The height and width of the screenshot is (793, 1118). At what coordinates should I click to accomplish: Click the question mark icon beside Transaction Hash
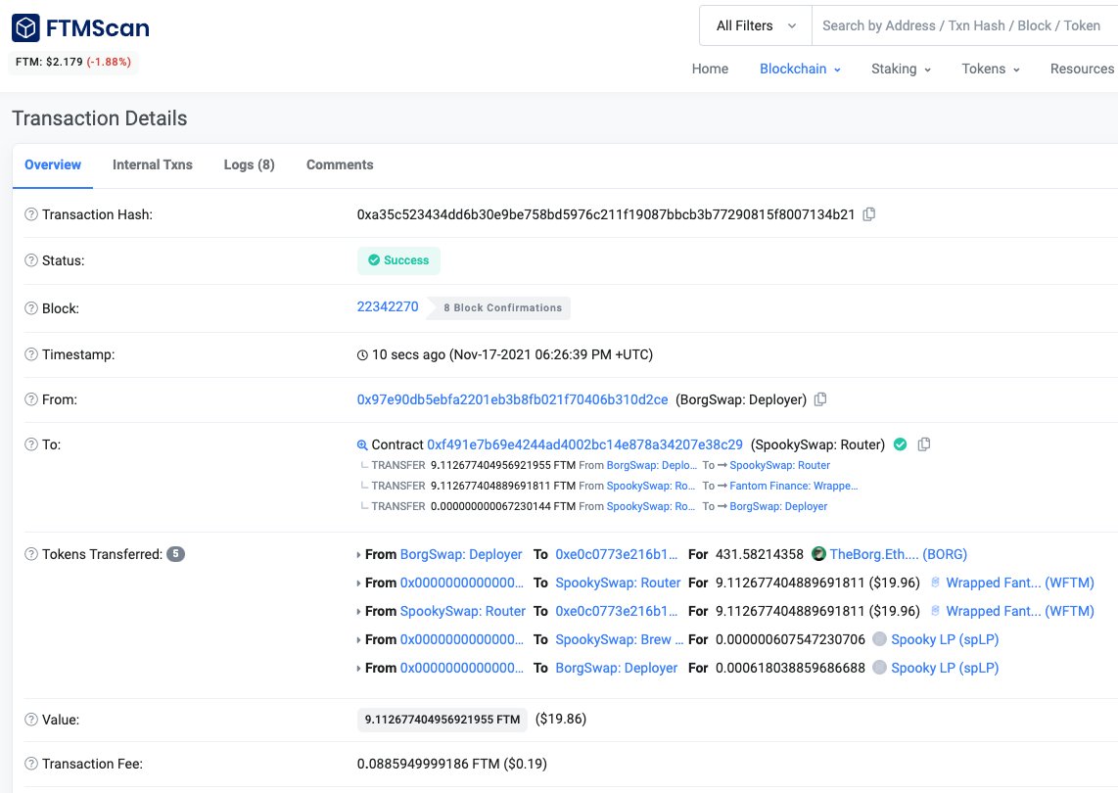pos(29,214)
